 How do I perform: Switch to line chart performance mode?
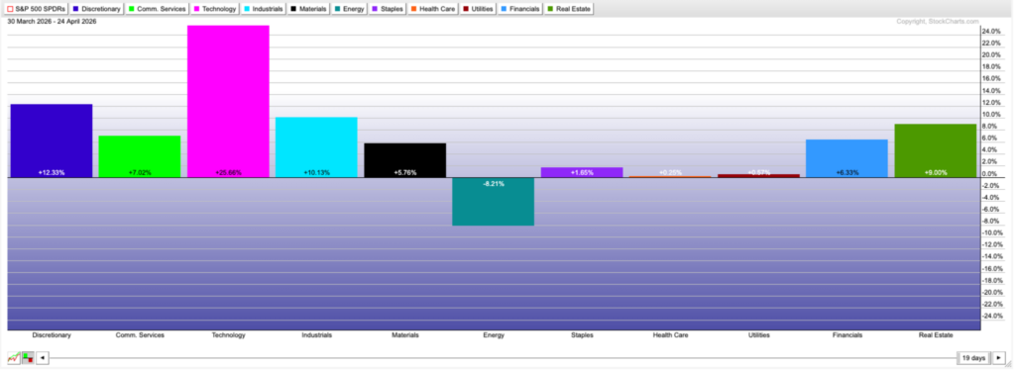tap(14, 357)
